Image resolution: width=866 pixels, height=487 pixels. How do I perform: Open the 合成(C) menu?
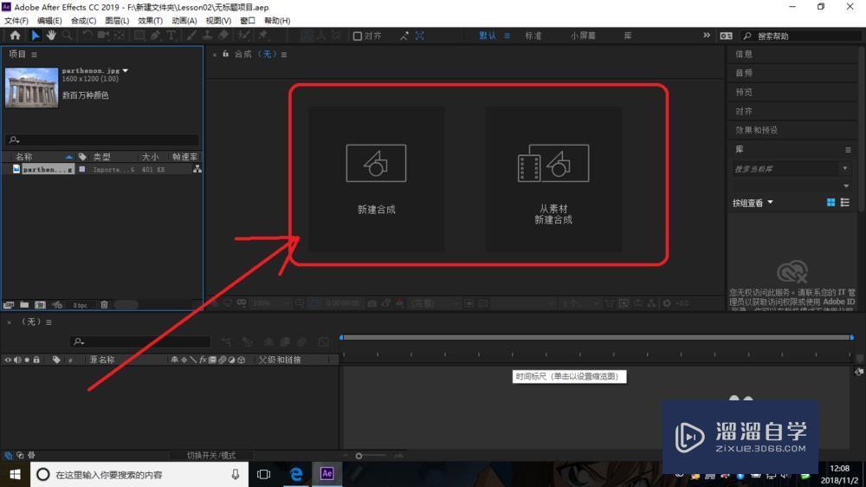tap(83, 21)
